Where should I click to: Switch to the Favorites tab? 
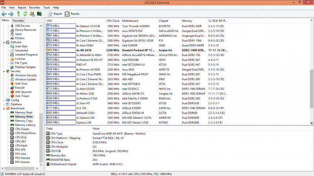point(18,21)
